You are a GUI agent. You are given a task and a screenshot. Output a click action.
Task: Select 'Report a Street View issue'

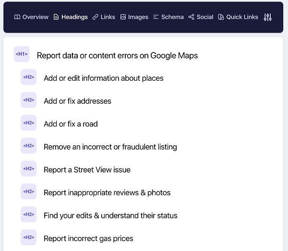click(x=87, y=170)
